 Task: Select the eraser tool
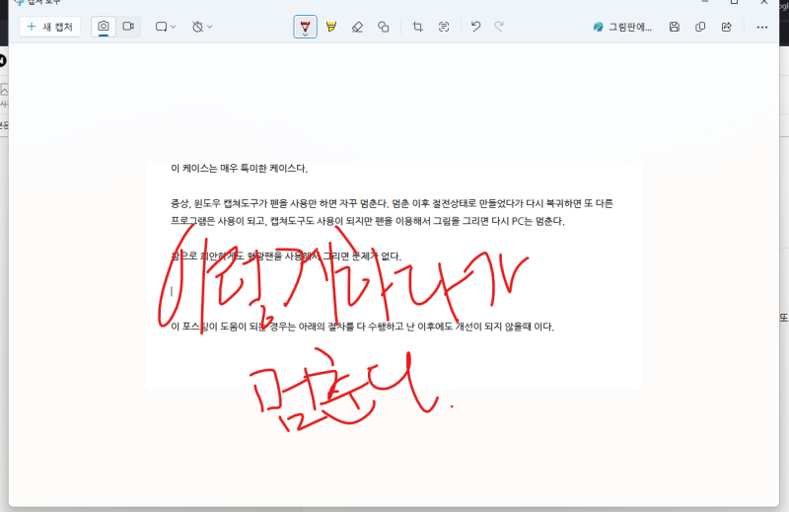point(357,27)
